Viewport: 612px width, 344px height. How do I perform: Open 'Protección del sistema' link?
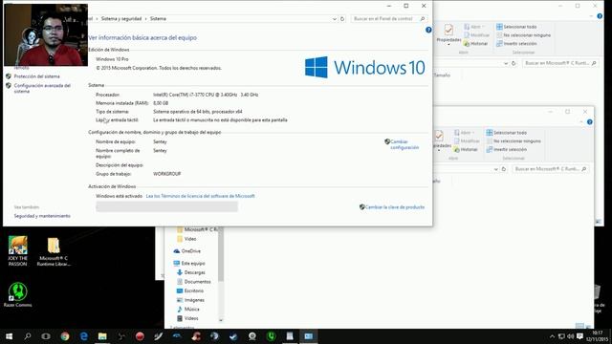(x=37, y=76)
